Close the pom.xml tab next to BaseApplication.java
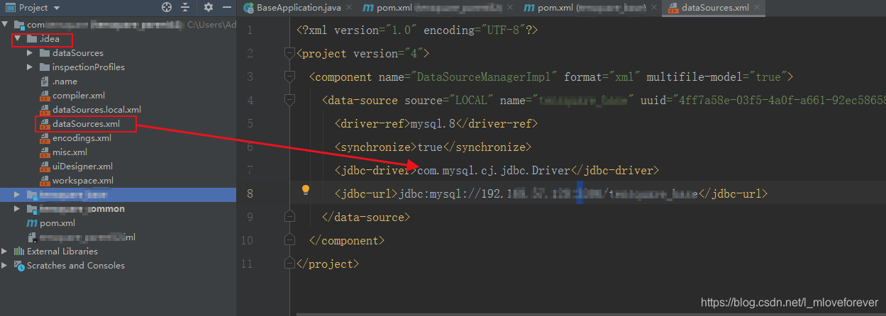Viewport: 886px width, 316px height. click(510, 9)
